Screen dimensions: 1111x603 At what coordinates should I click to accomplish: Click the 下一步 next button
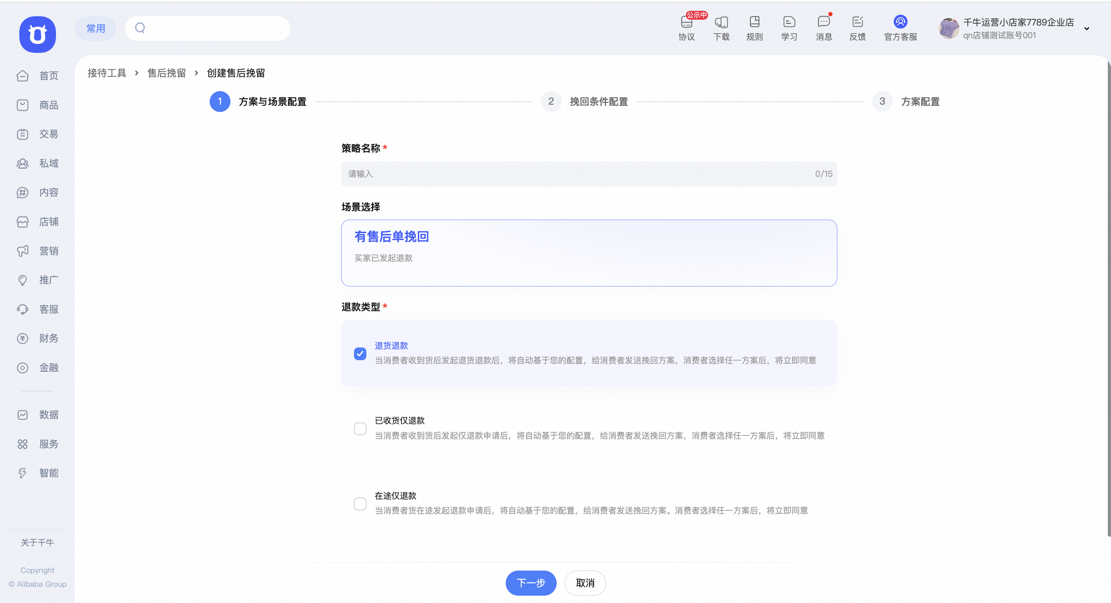click(x=531, y=583)
